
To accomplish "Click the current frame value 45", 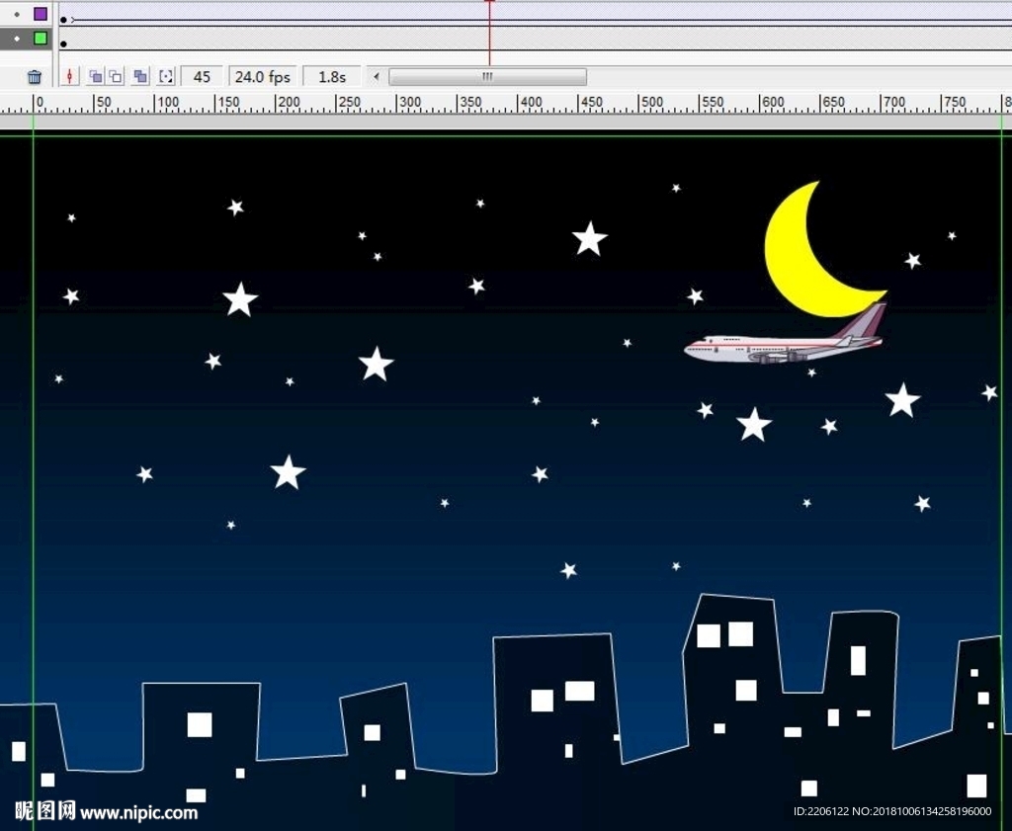I will 202,77.
